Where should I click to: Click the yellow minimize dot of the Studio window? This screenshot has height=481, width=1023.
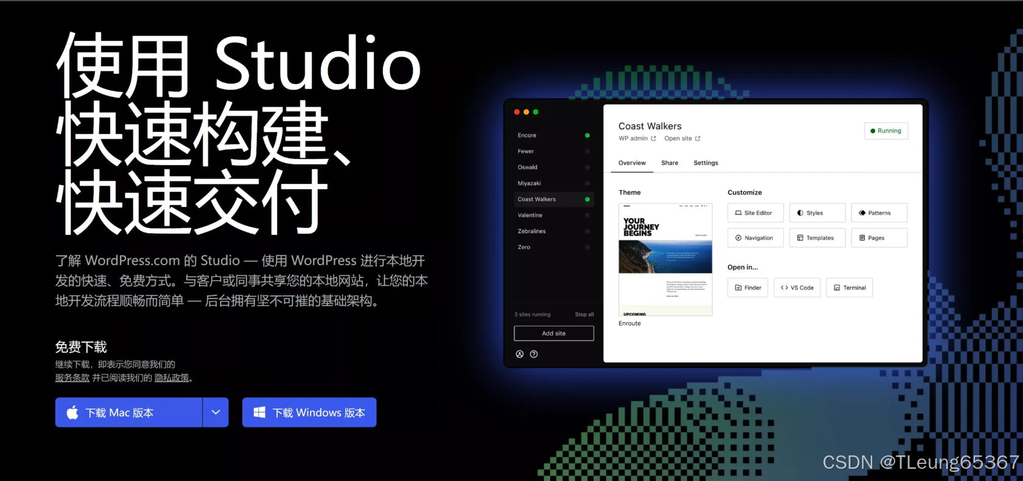click(526, 112)
